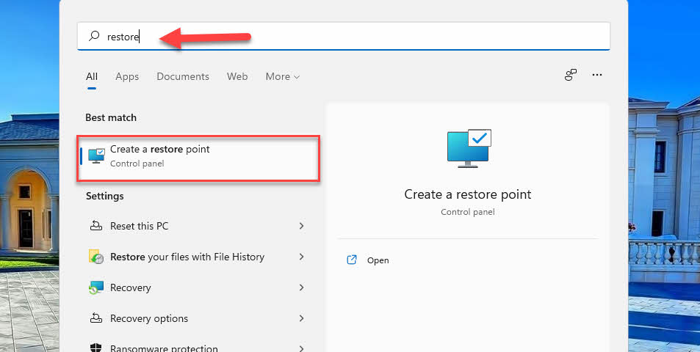Click the Recovery options icon
Image resolution: width=700 pixels, height=352 pixels.
click(96, 318)
